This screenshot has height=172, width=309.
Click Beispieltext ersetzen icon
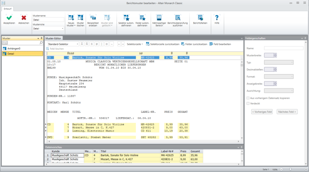tap(93, 18)
